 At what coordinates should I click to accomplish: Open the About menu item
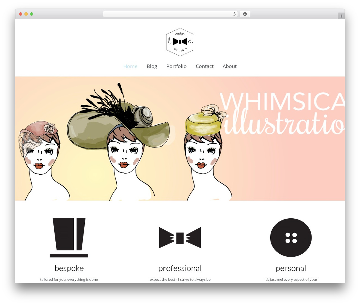point(229,66)
